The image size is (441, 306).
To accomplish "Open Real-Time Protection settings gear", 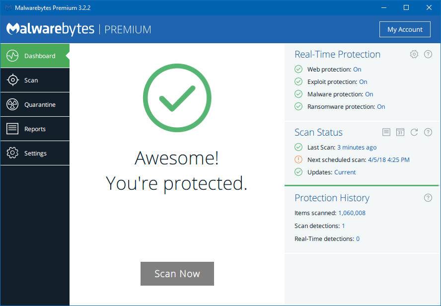I will tap(414, 54).
